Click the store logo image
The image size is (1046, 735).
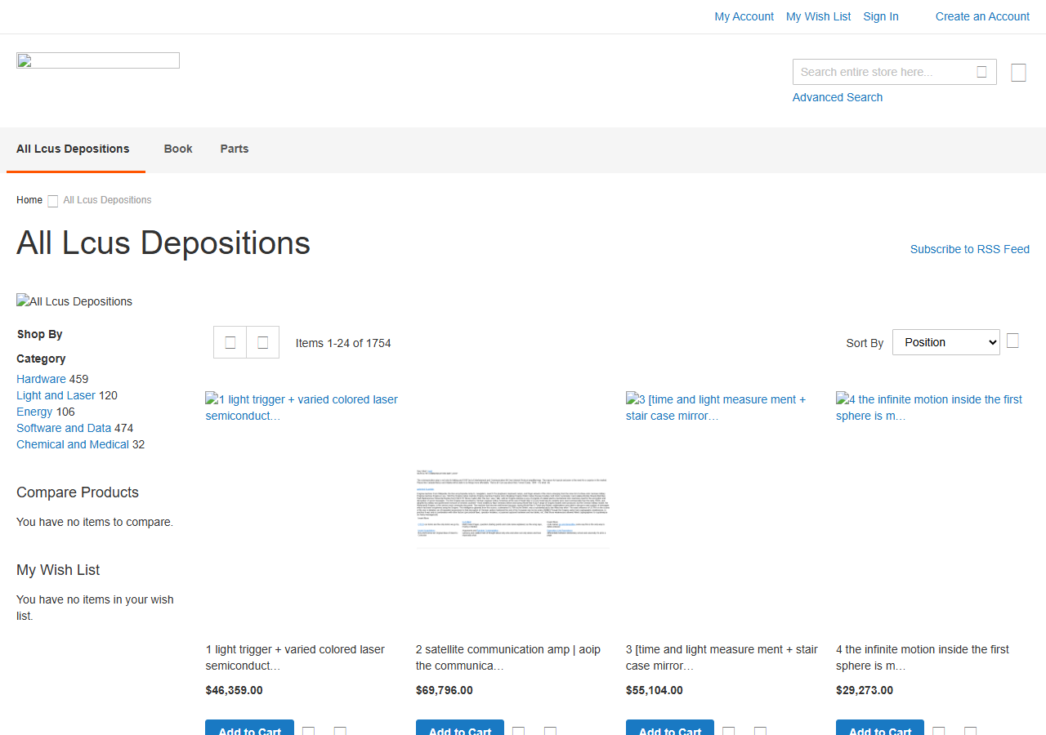(x=98, y=60)
